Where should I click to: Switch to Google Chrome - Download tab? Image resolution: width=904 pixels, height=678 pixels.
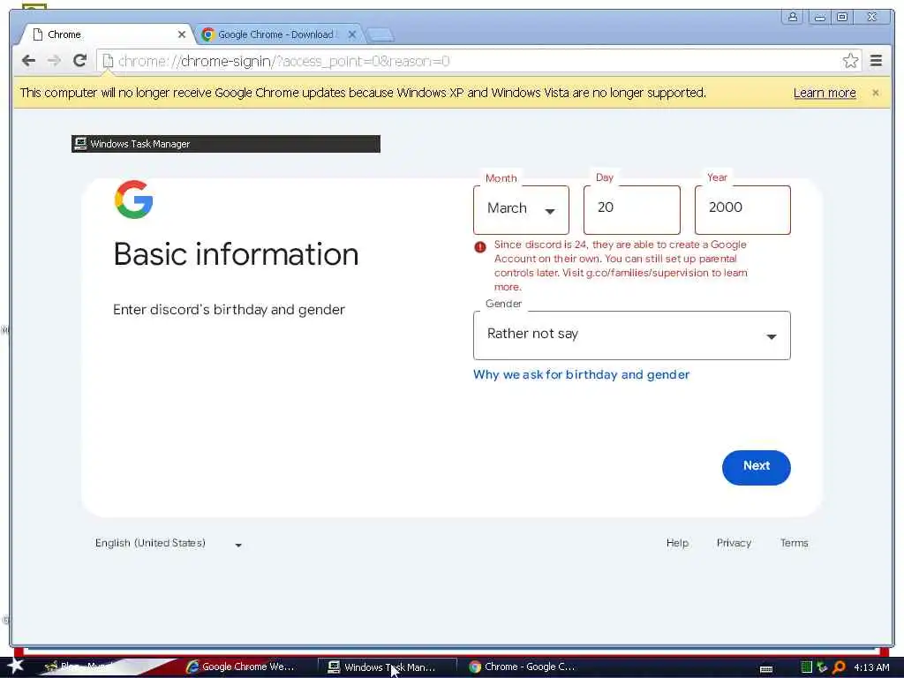click(x=278, y=34)
